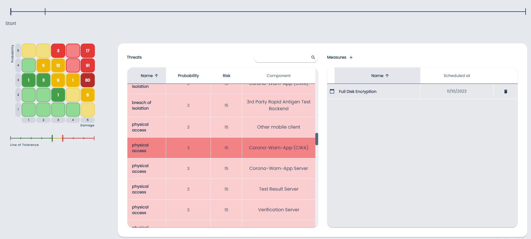Select the red matrix cell showing 3 in row 5

(58, 51)
